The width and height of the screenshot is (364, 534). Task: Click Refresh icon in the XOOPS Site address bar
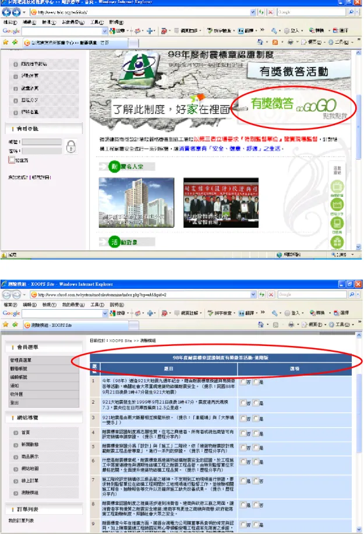(261, 295)
